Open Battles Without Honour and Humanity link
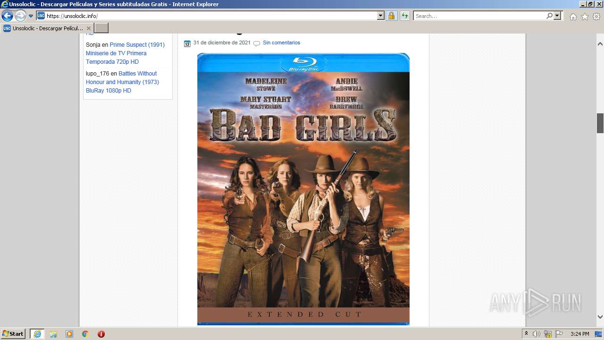This screenshot has height=340, width=604. click(x=122, y=82)
